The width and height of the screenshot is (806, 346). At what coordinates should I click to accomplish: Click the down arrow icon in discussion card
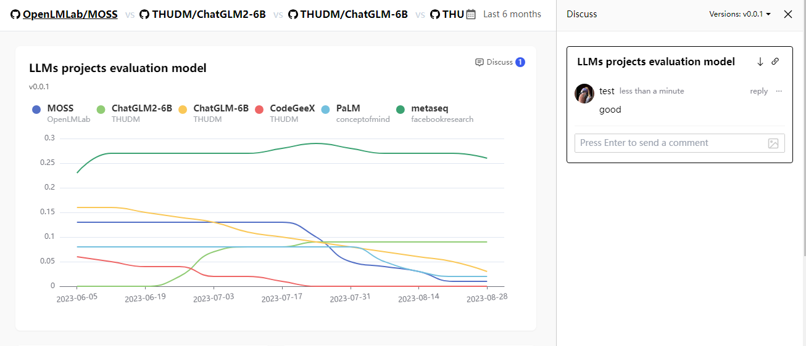760,62
